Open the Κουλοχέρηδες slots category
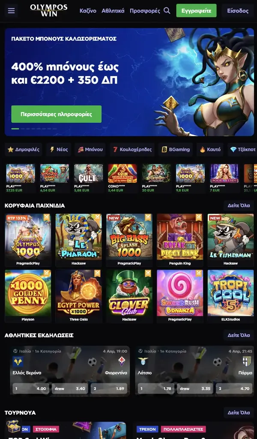Viewport: 257px width, 439px height. [132, 149]
